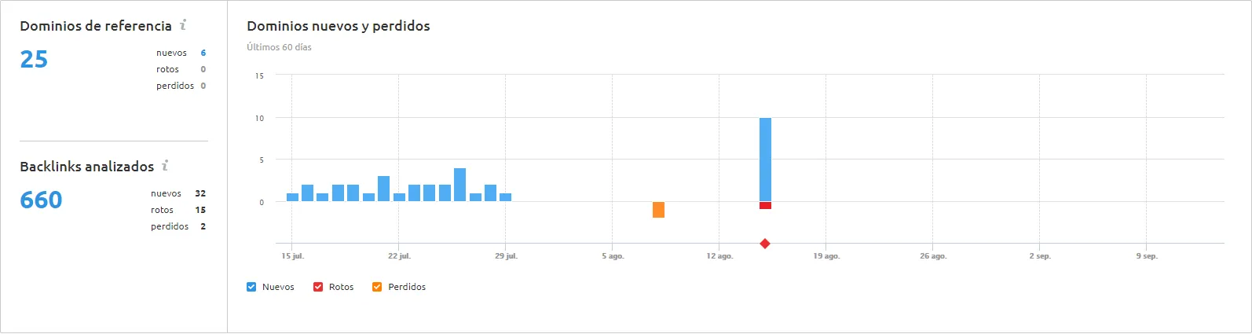Click the tall blue bar reaching 10
This screenshot has height=334, width=1252.
click(x=765, y=160)
